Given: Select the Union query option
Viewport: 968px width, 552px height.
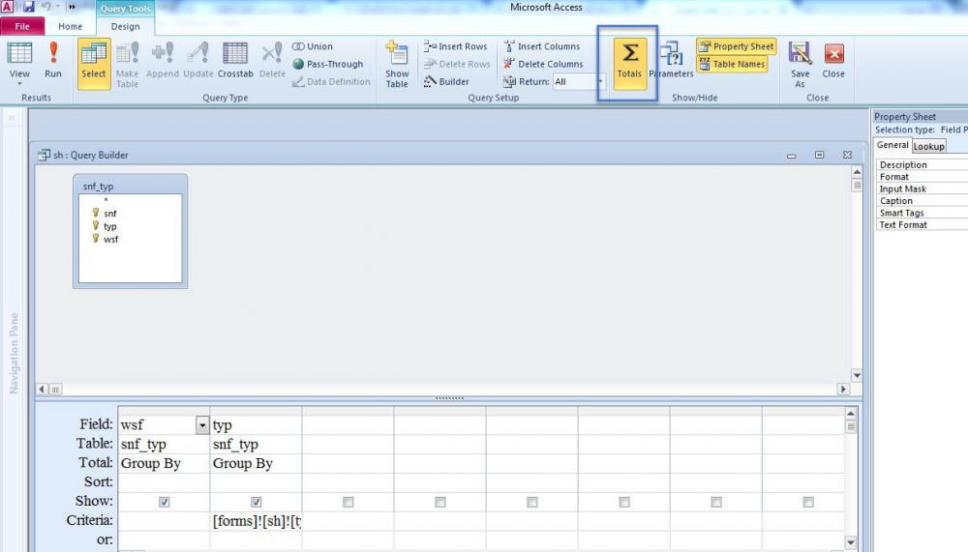Looking at the screenshot, I should click(x=313, y=46).
